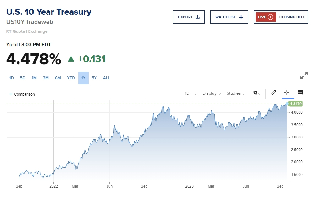Add to Watchlist

pyautogui.click(x=229, y=17)
